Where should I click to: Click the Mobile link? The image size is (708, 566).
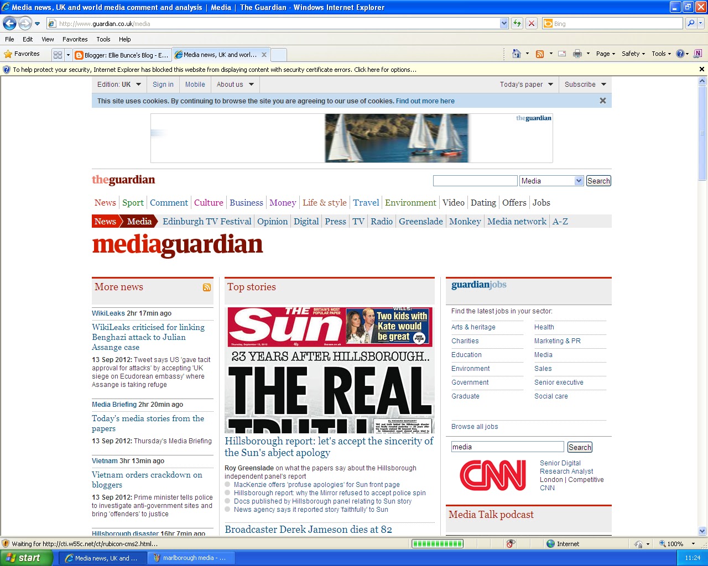click(195, 85)
